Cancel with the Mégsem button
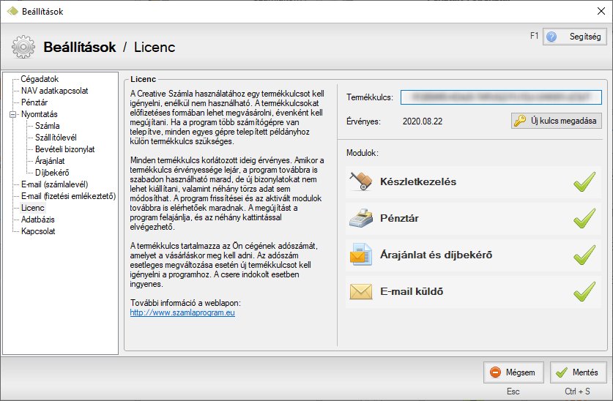The image size is (613, 401). click(513, 372)
